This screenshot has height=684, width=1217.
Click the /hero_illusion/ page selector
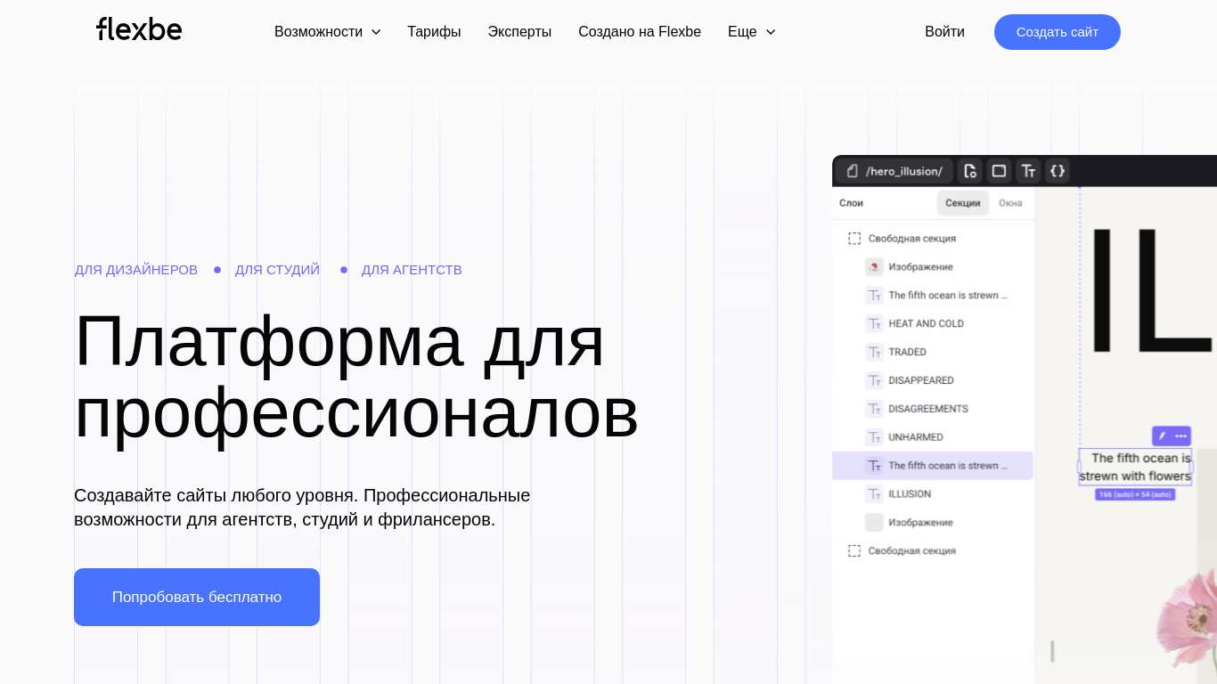tap(894, 171)
